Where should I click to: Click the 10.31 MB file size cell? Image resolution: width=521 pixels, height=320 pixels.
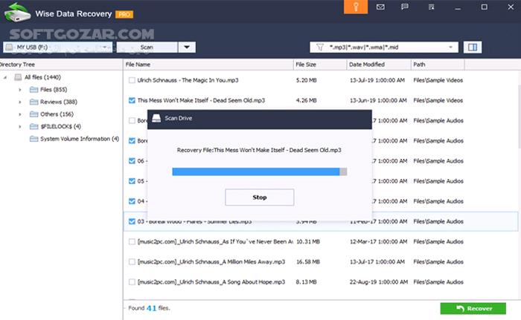[308, 242]
